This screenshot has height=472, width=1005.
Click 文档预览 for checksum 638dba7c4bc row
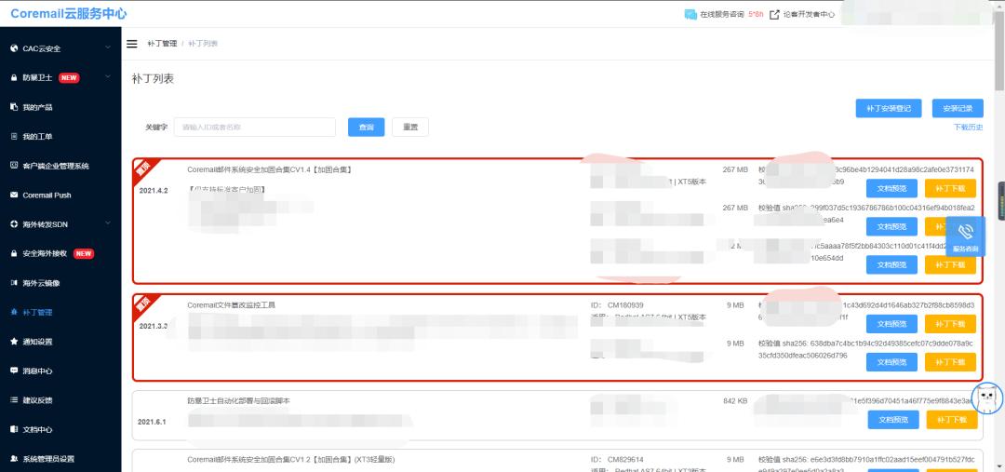click(x=891, y=362)
